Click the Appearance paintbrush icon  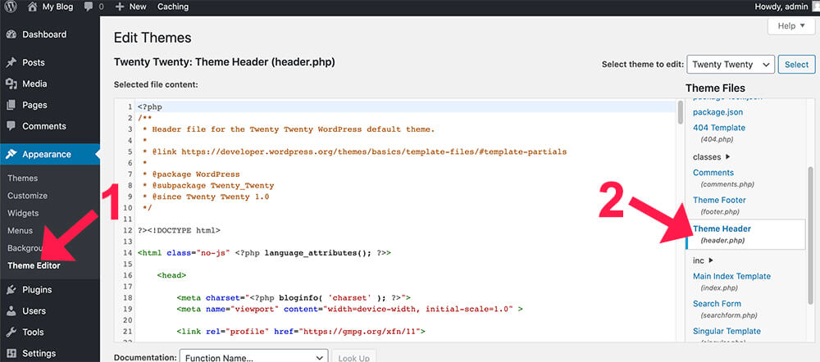pyautogui.click(x=11, y=155)
